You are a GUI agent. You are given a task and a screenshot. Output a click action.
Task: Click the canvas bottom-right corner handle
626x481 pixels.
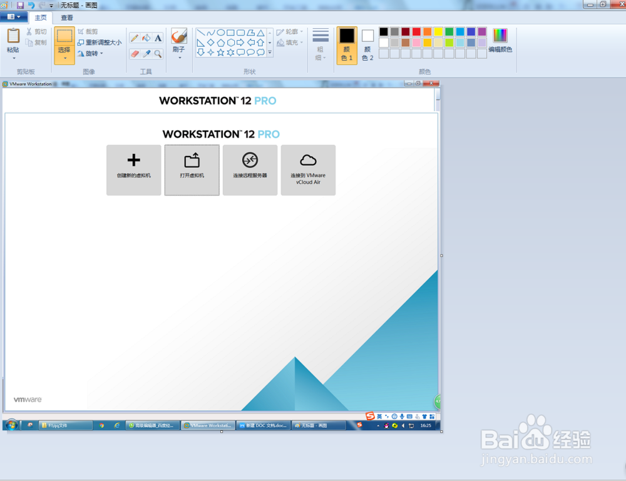(x=441, y=432)
